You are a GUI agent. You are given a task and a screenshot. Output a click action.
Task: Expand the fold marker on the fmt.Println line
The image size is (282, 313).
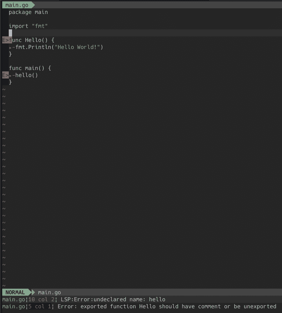click(x=11, y=47)
